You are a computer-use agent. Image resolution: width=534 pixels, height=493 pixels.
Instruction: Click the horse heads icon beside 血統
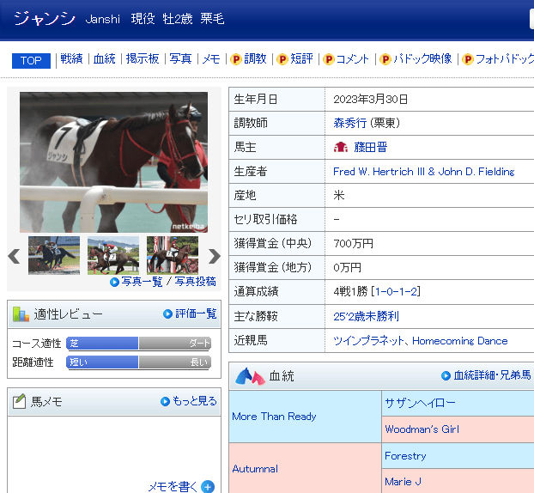[x=251, y=376]
